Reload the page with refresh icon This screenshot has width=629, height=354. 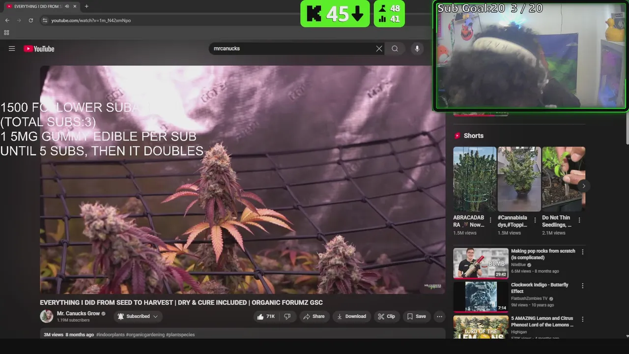(30, 20)
